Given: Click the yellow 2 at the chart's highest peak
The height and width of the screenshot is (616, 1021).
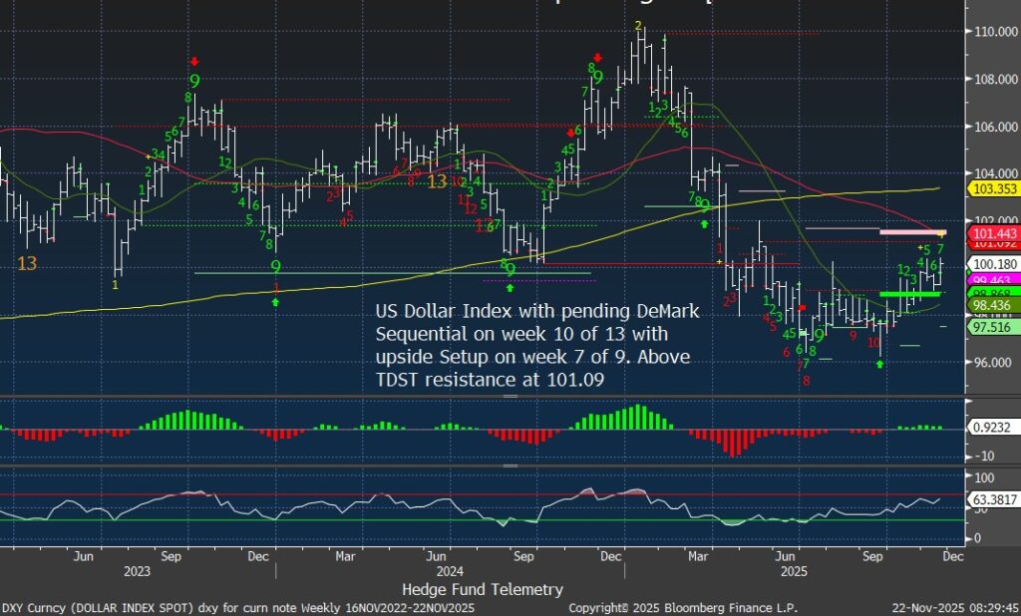Looking at the screenshot, I should click(x=637, y=25).
